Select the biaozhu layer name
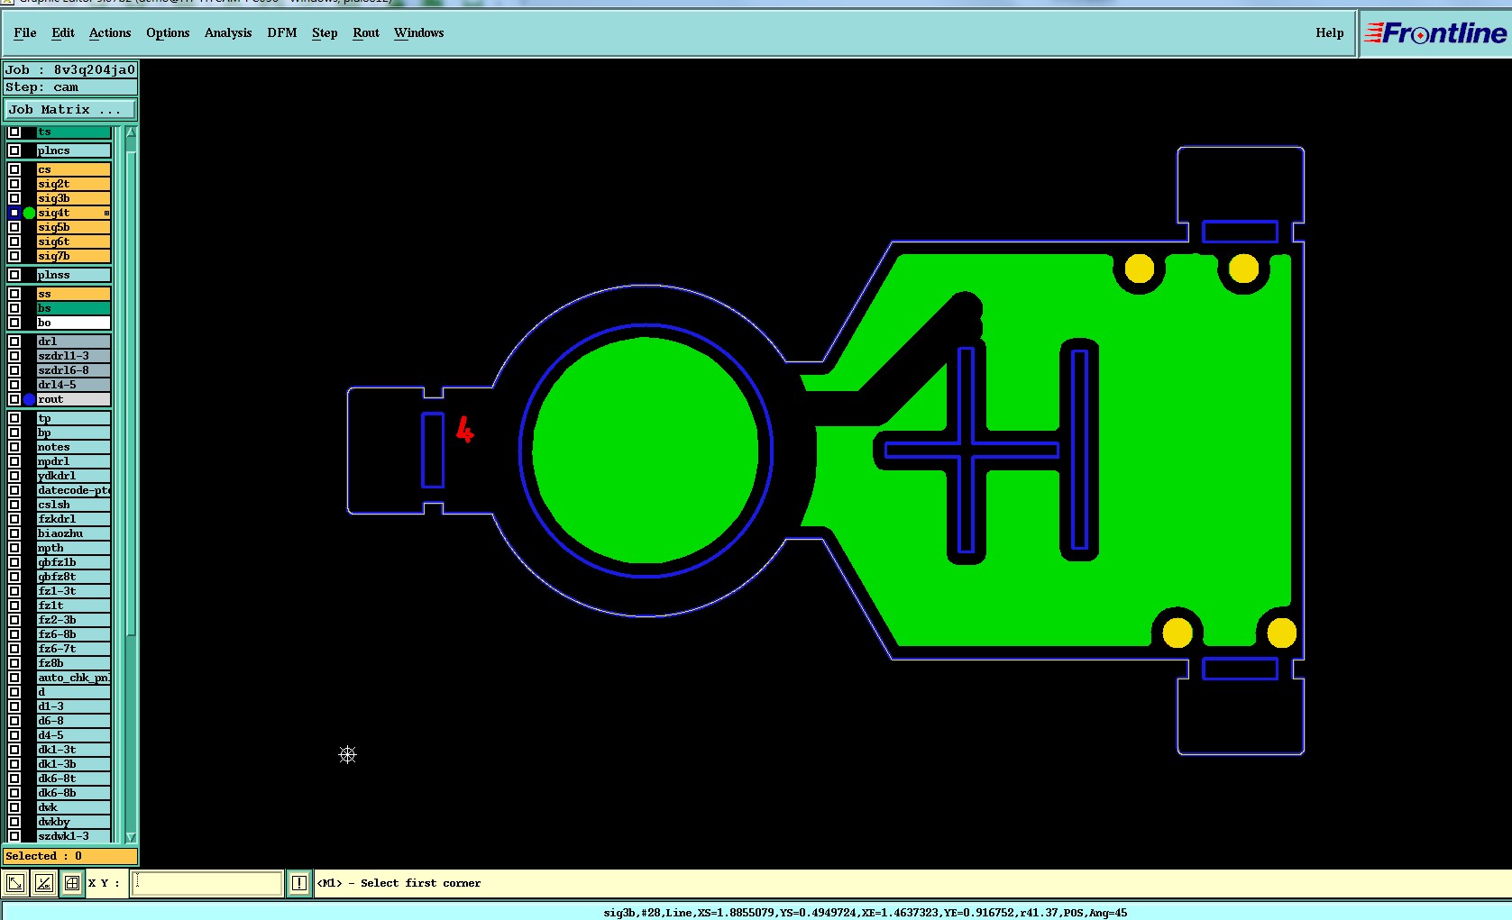Screen dimensions: 1512x920 coord(74,533)
